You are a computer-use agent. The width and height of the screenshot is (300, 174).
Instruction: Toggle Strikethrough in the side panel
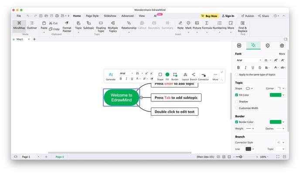(x=259, y=67)
